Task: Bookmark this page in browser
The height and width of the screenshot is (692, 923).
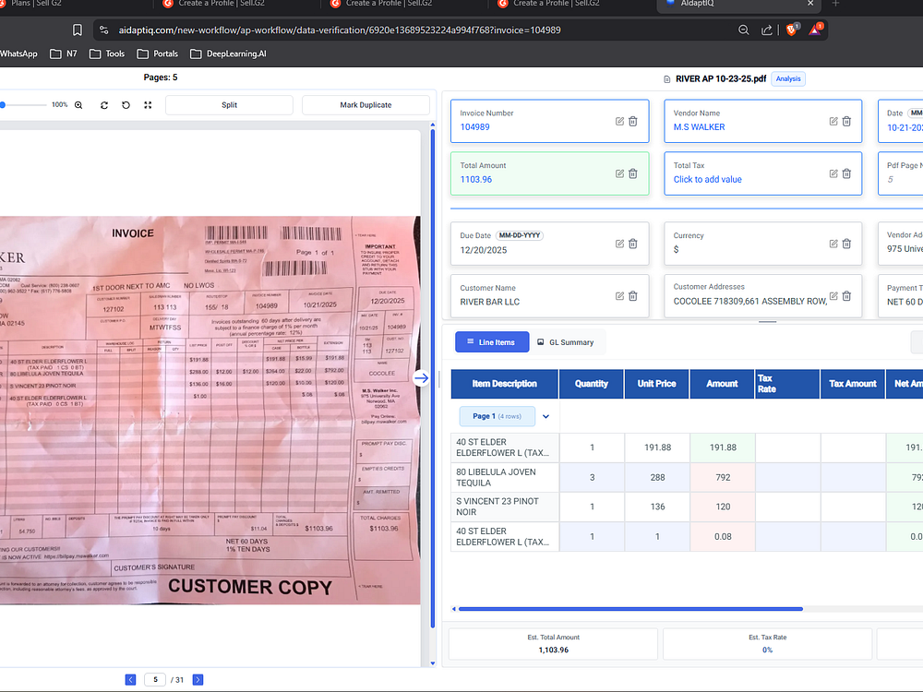Action: (x=78, y=30)
